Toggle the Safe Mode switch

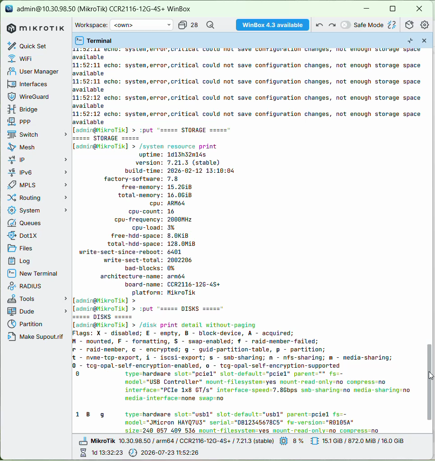[x=345, y=25]
